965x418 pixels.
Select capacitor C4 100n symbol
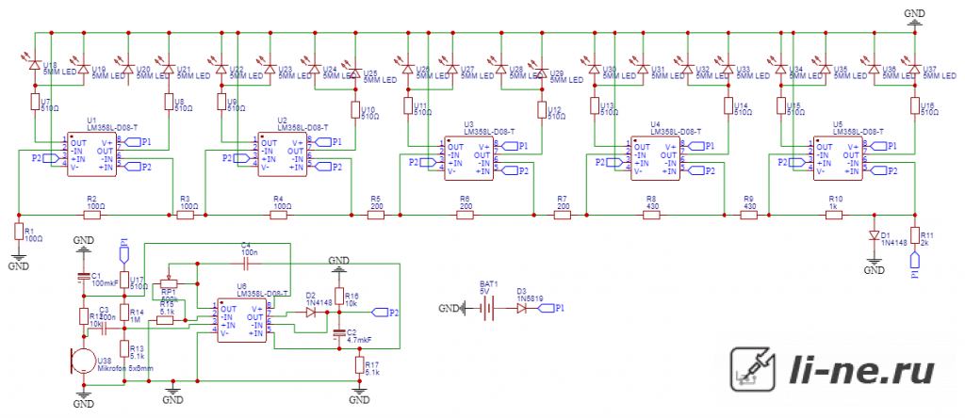(247, 265)
